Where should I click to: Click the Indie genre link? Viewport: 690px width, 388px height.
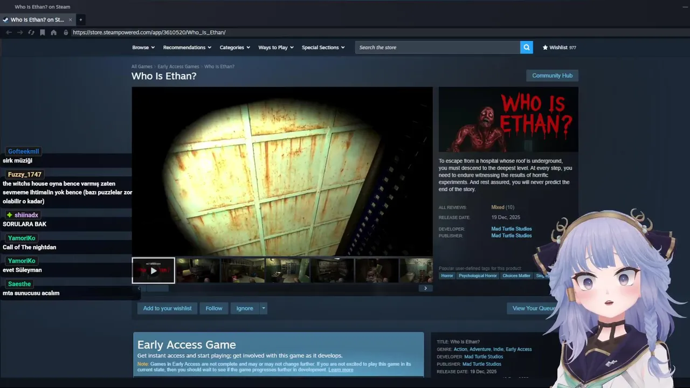point(498,349)
